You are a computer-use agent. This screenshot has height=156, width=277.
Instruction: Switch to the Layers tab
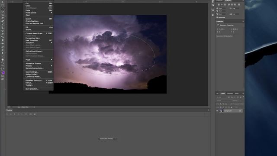coord(223,94)
